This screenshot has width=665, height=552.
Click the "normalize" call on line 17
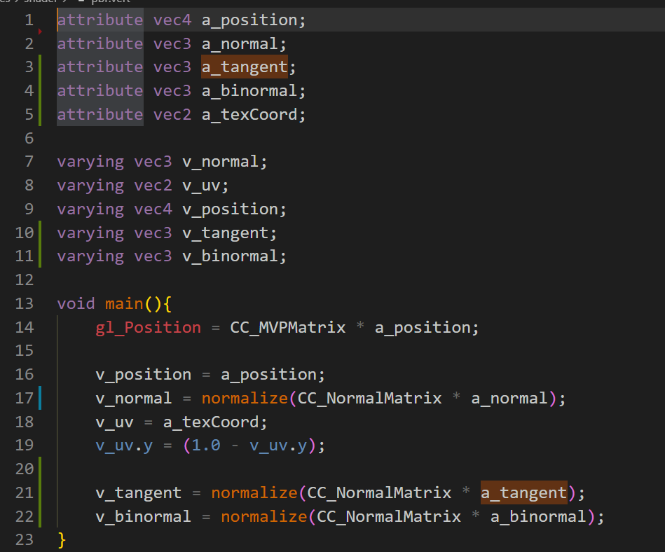245,398
